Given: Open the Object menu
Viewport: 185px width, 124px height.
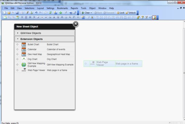Looking at the screenshot, I should tap(92, 8).
